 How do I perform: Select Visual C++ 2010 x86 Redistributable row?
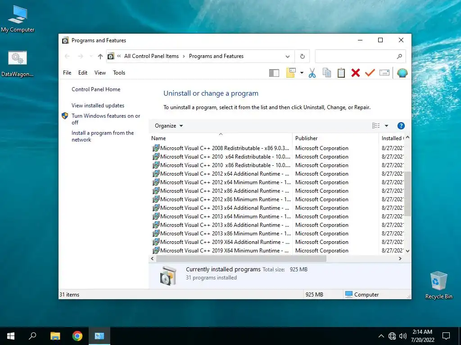point(277,165)
